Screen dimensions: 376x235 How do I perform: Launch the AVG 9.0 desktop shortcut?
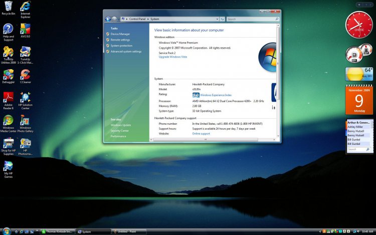coord(25,31)
